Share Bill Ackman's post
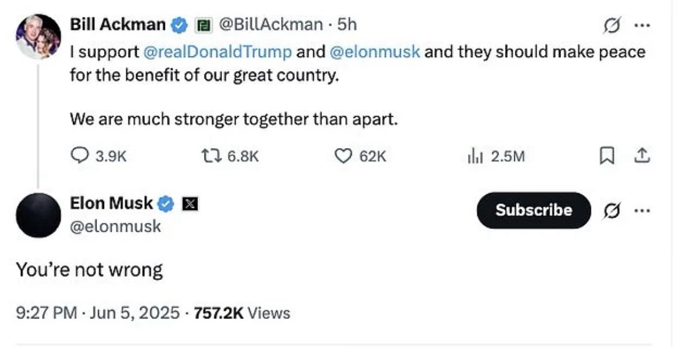This screenshot has height=347, width=689. coord(641,156)
